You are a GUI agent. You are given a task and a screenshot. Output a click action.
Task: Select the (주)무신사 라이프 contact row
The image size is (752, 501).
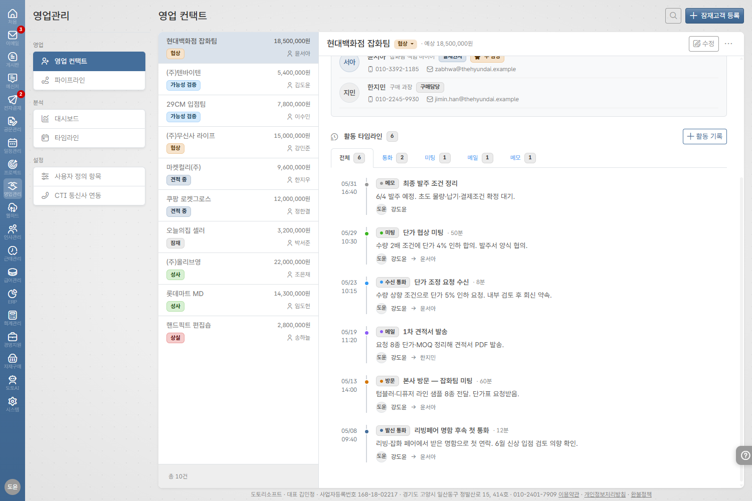click(x=238, y=142)
